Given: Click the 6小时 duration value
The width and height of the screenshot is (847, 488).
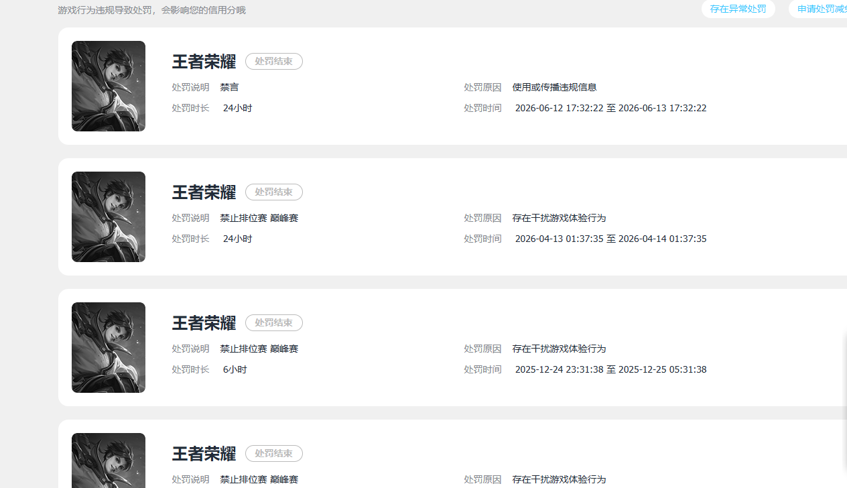Looking at the screenshot, I should [235, 369].
